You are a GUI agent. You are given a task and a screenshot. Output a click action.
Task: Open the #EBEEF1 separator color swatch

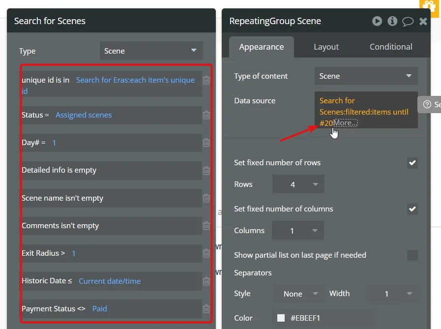coord(281,318)
